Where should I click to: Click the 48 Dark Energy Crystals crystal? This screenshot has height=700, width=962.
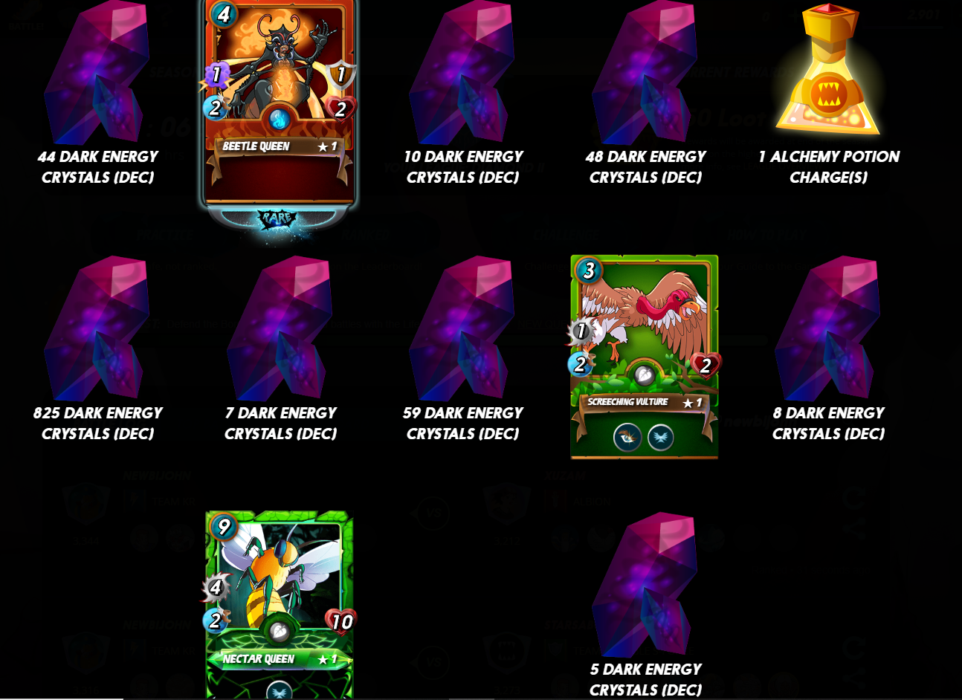click(645, 74)
